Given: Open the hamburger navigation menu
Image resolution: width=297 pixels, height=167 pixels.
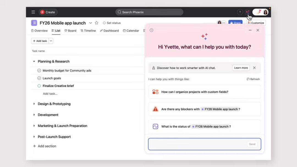Looking at the screenshot, I should (33, 12).
